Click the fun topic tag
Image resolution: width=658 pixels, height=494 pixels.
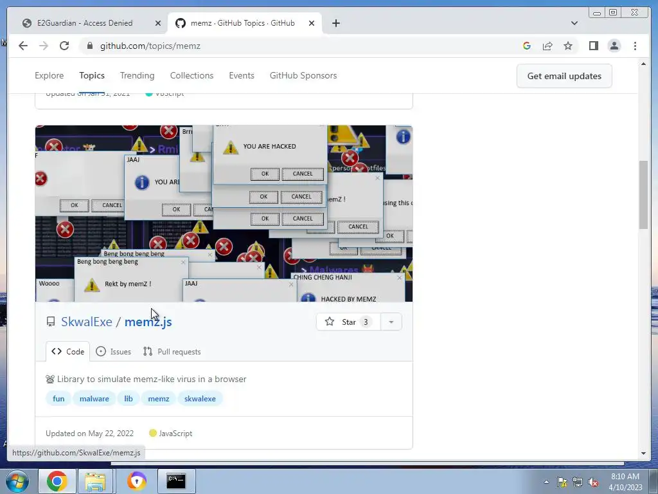(x=58, y=399)
